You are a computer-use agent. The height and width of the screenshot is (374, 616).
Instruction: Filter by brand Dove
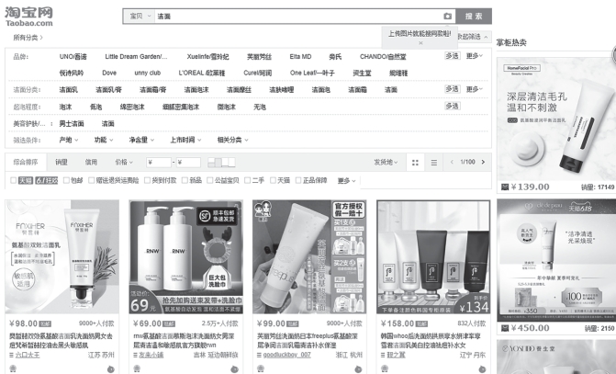(x=109, y=73)
